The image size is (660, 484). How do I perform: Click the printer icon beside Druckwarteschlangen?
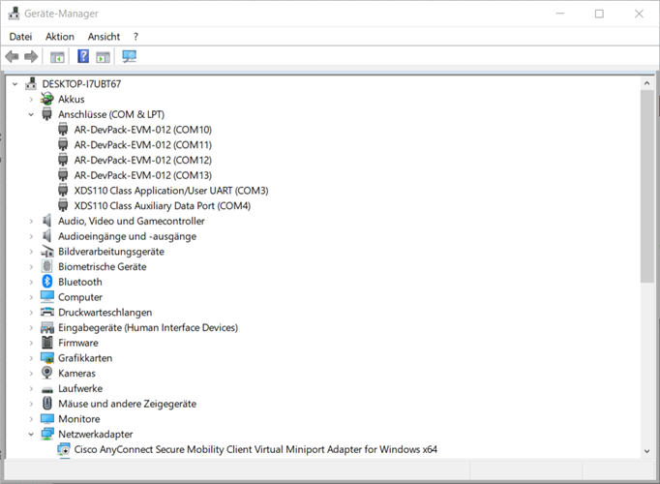(x=47, y=312)
